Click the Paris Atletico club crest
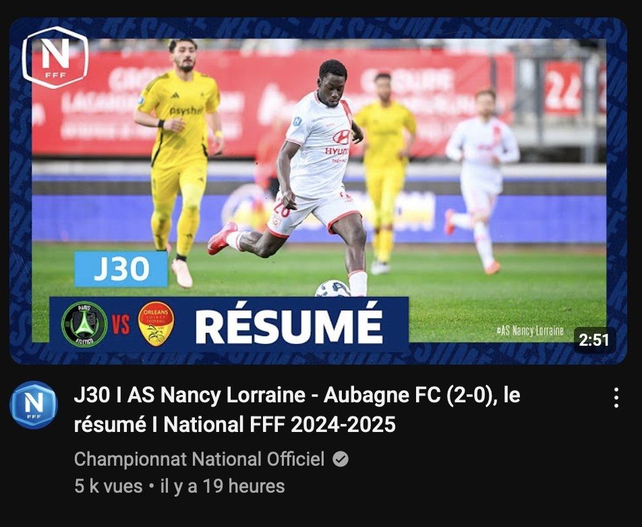 (x=84, y=324)
